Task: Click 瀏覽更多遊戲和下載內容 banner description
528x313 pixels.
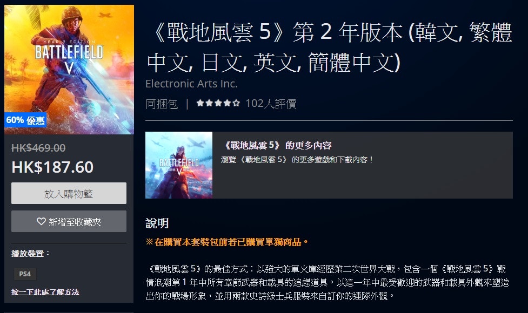Action: click(297, 160)
